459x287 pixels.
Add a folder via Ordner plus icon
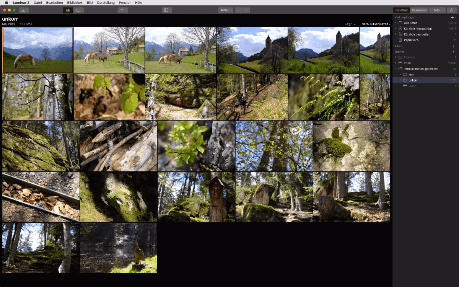[x=454, y=52]
